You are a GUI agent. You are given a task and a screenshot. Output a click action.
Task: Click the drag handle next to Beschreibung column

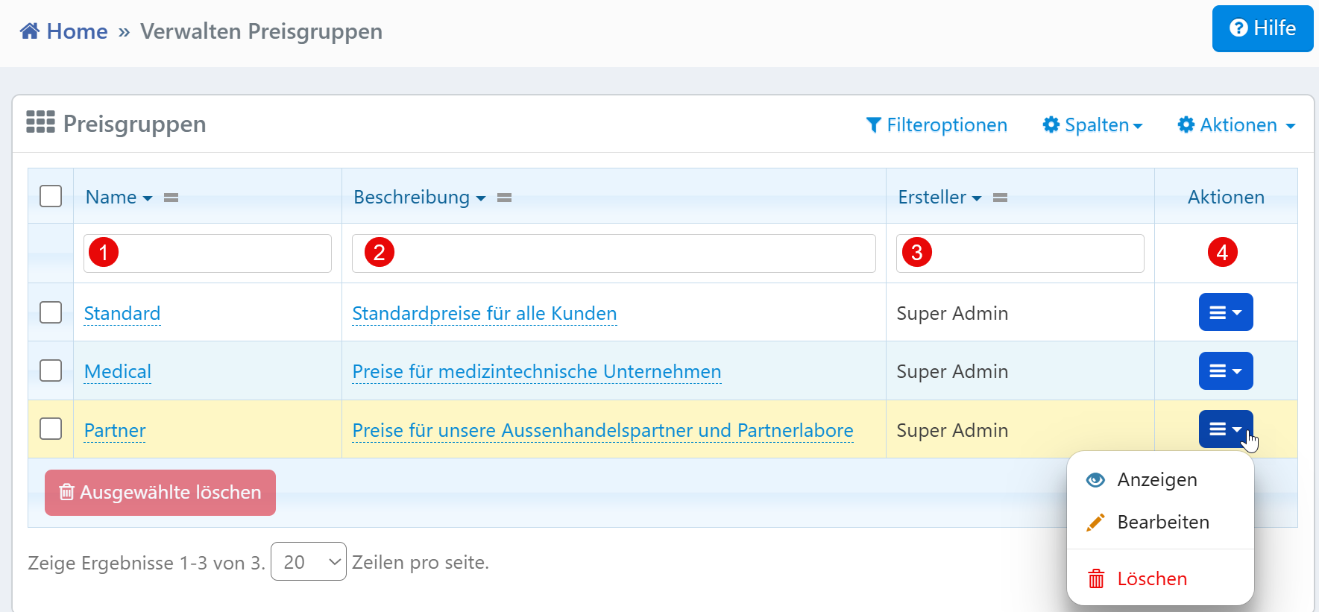(x=505, y=198)
